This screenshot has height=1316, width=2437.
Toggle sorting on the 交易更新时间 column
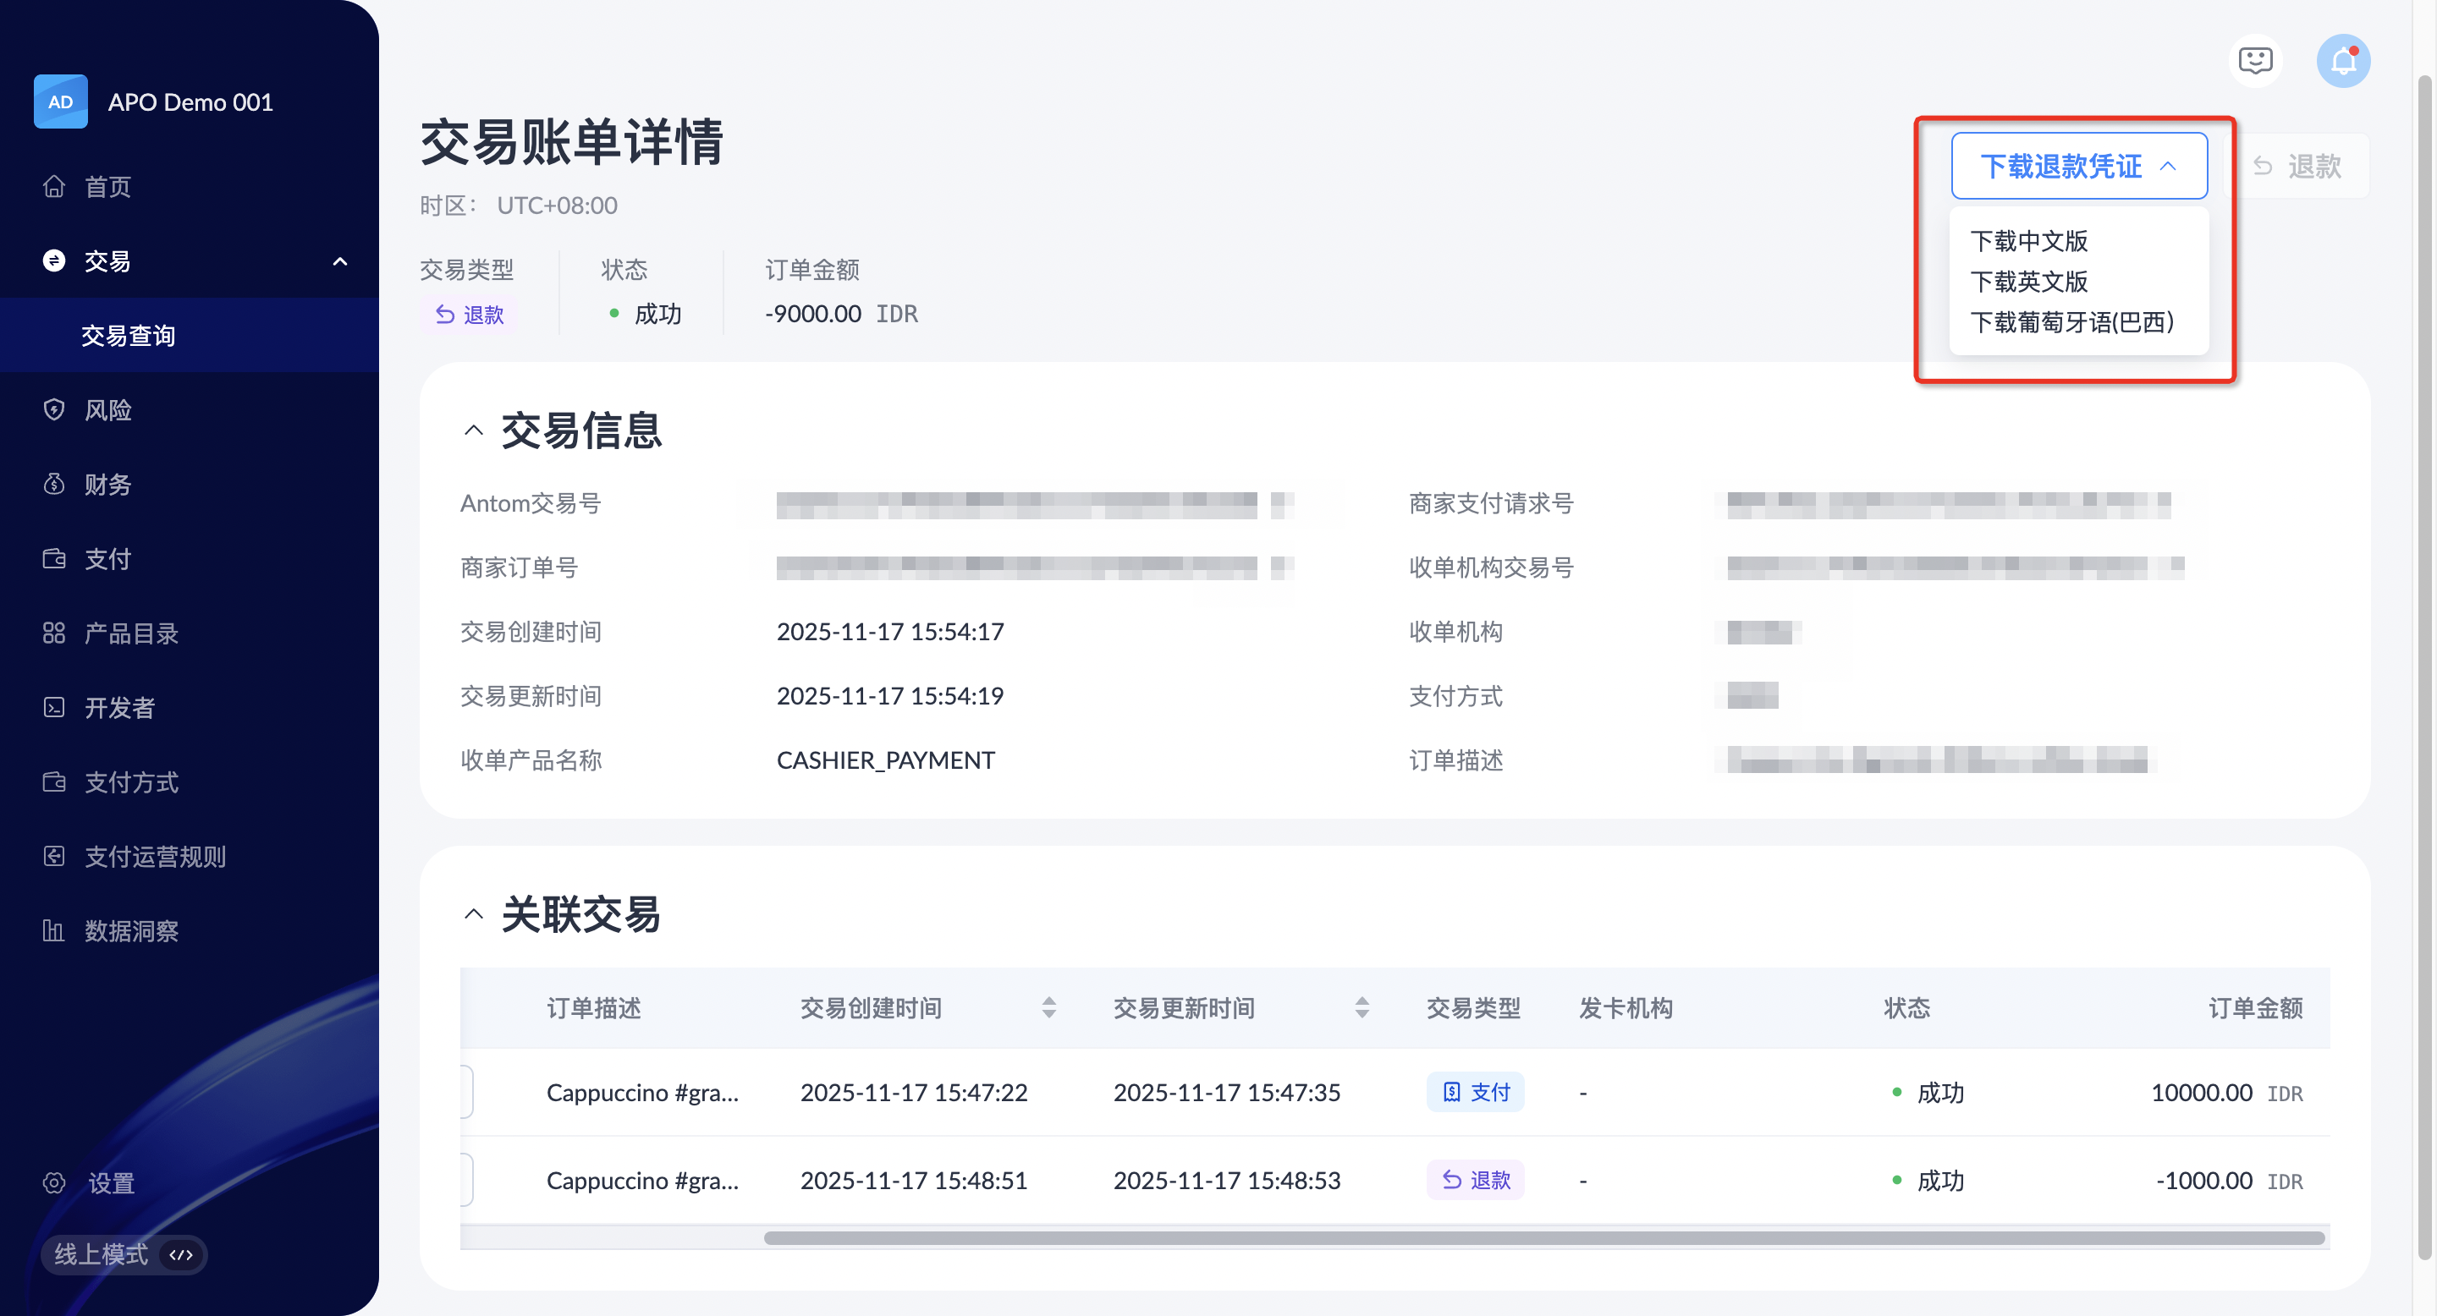(1362, 1008)
